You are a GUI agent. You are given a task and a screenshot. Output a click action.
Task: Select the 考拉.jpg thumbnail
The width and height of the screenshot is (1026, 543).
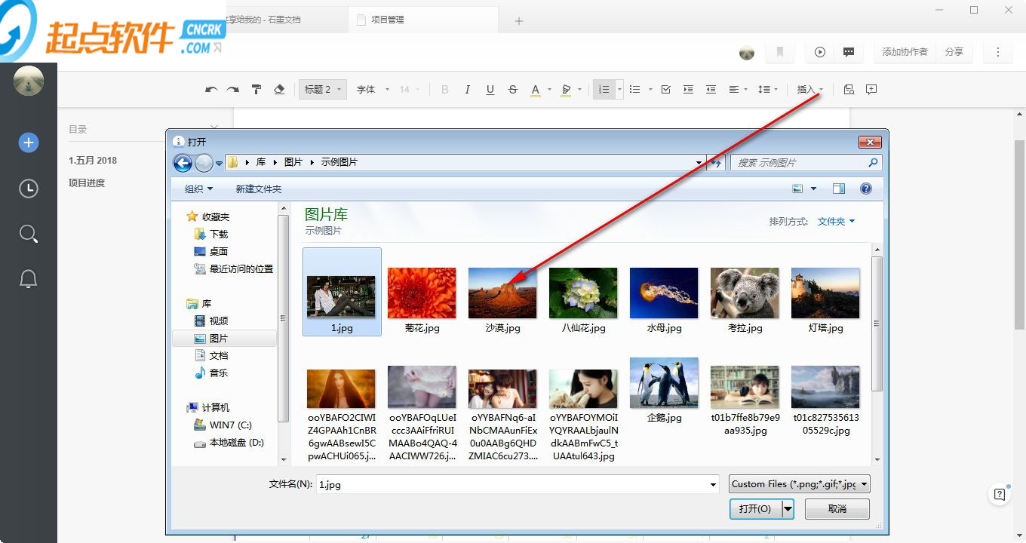(745, 293)
